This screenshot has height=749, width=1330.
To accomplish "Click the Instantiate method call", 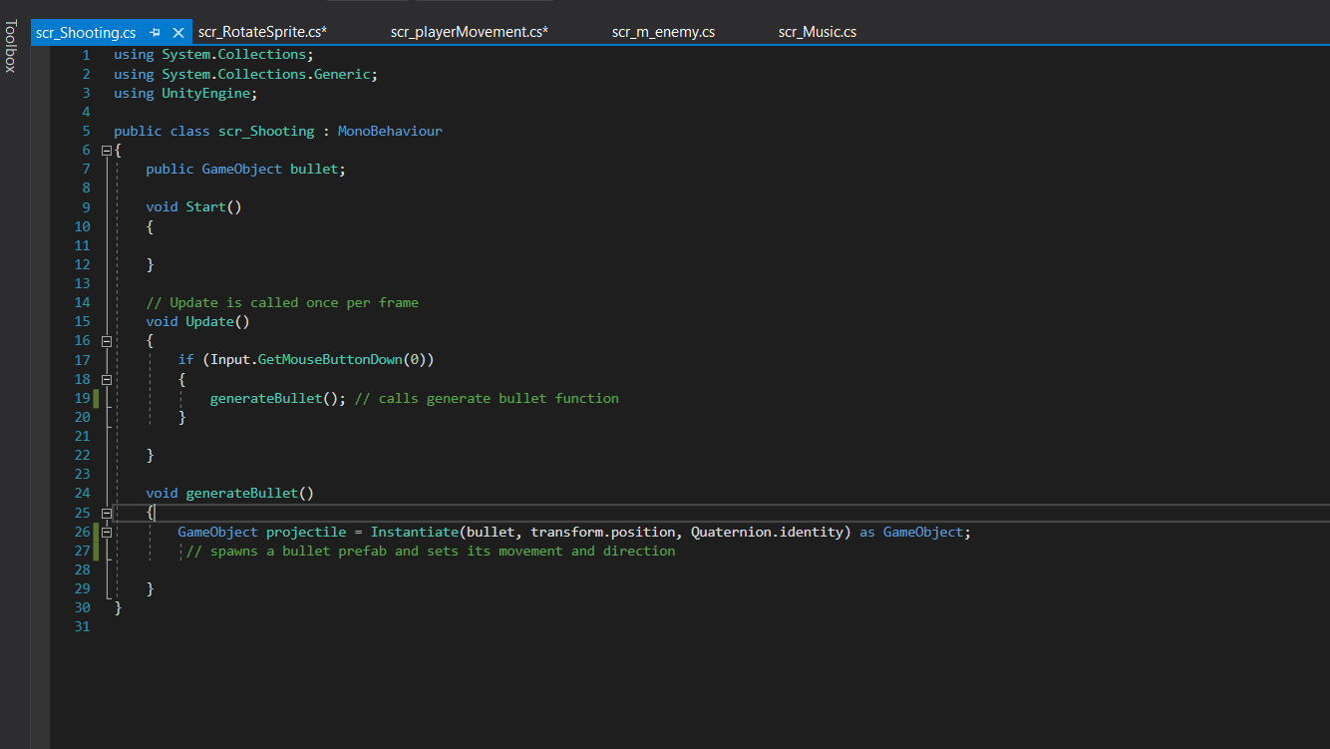I will [x=414, y=532].
